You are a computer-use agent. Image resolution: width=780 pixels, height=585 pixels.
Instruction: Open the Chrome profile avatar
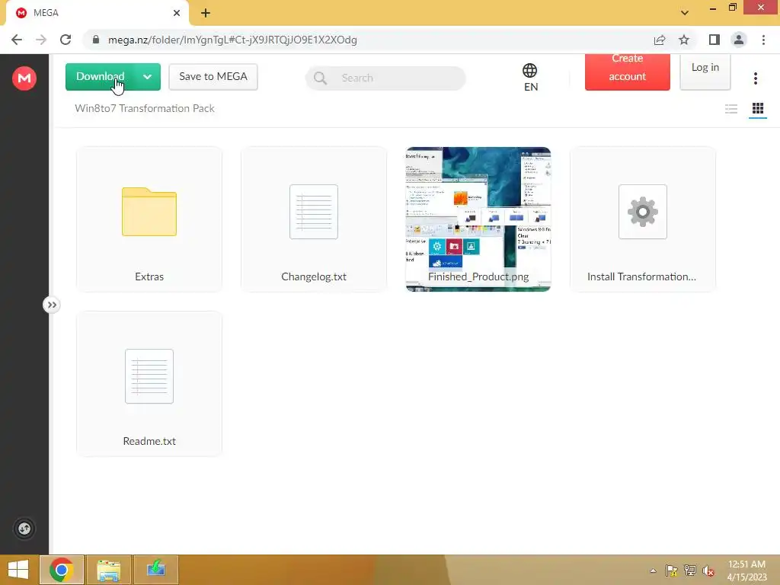739,40
